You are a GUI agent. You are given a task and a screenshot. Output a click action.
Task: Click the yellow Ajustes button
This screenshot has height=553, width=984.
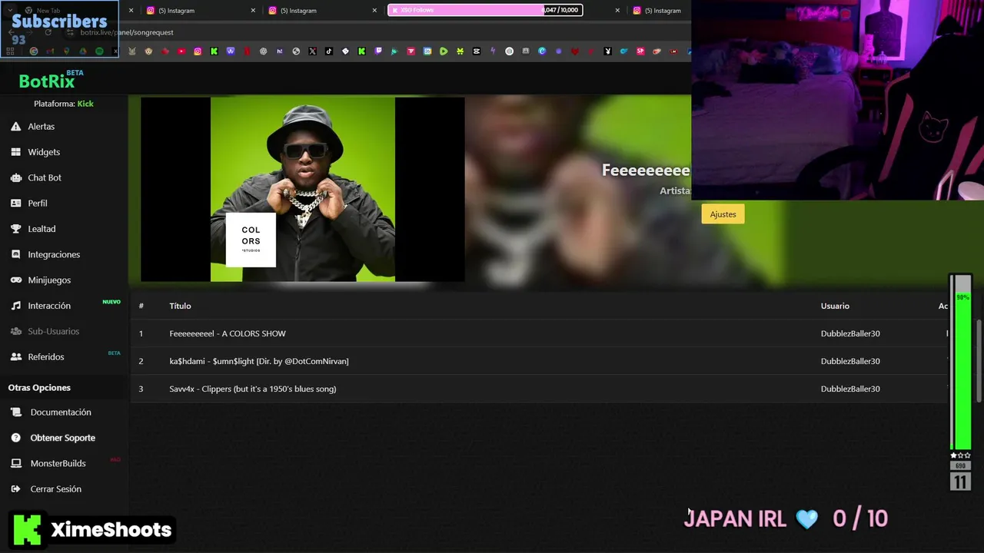coord(723,214)
